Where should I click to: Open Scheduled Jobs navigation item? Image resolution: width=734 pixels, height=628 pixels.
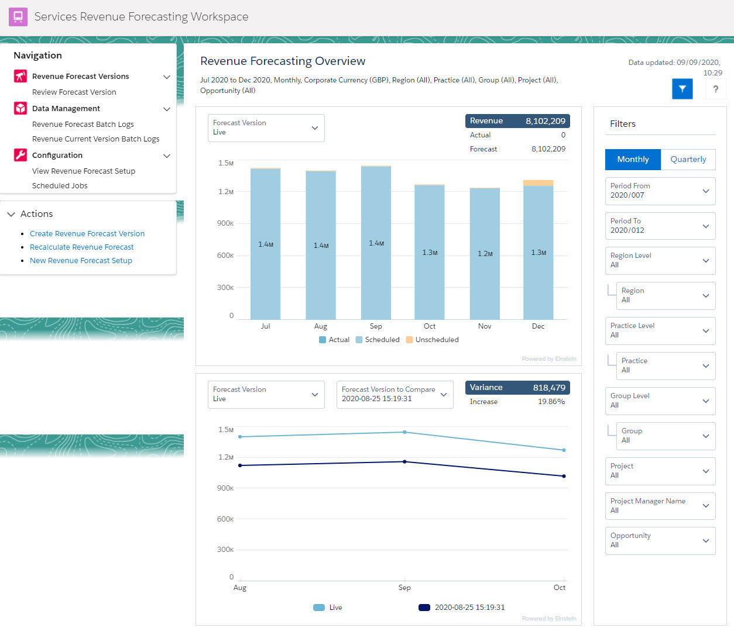coord(60,186)
